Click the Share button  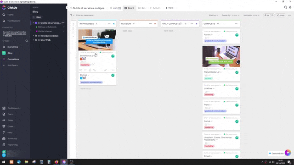pyautogui.click(x=281, y=15)
